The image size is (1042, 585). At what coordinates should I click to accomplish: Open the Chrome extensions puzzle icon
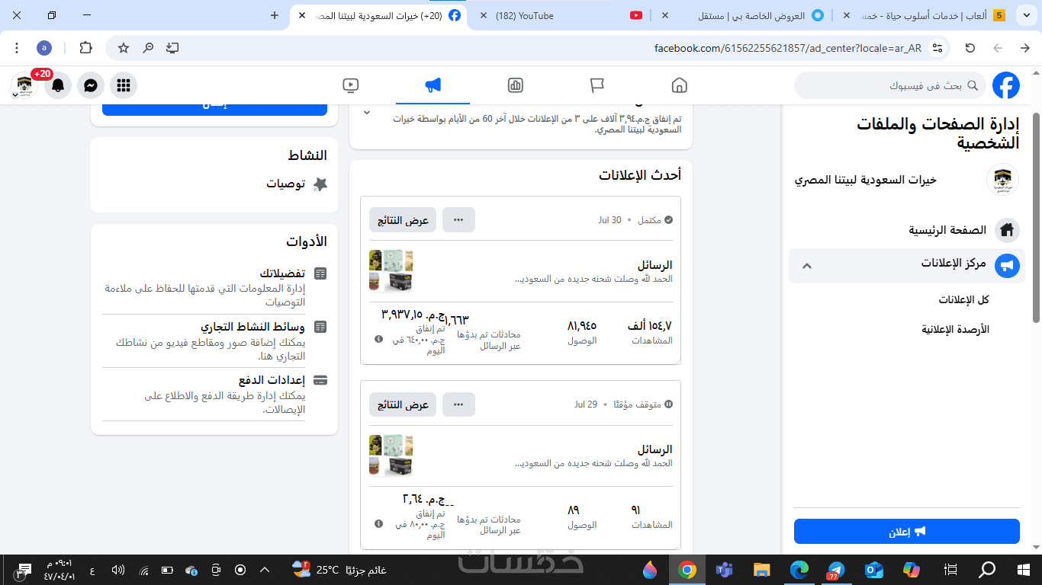(x=85, y=48)
